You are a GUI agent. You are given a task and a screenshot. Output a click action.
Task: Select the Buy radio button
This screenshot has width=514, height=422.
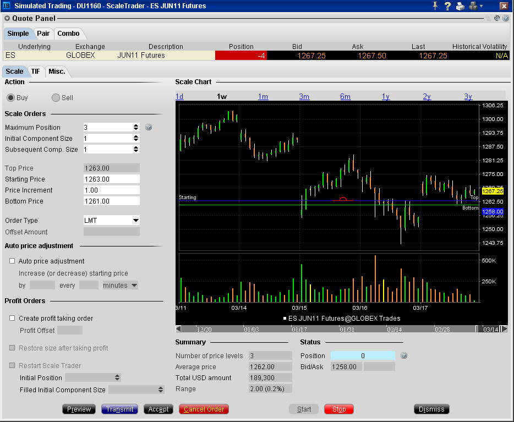pos(11,97)
